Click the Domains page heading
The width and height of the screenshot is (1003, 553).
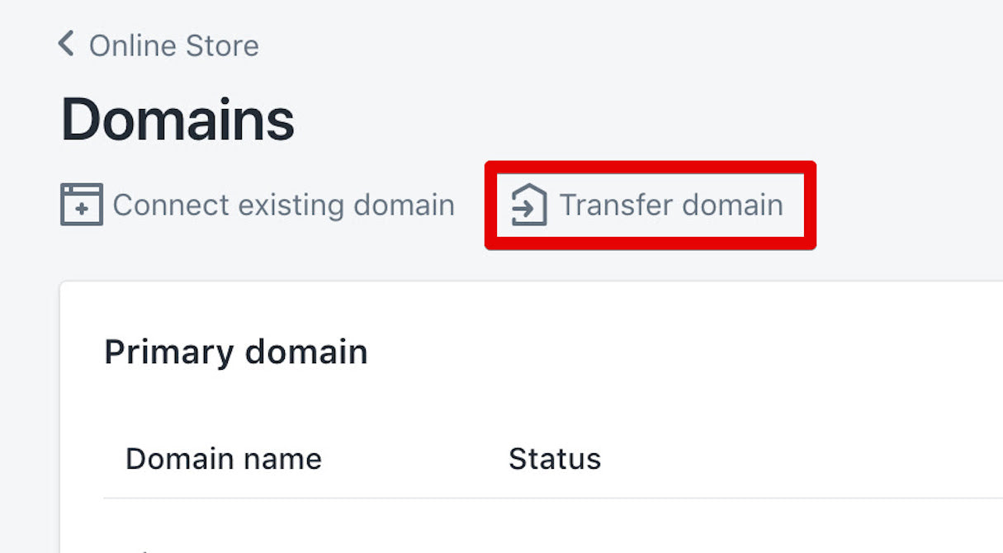coord(177,120)
